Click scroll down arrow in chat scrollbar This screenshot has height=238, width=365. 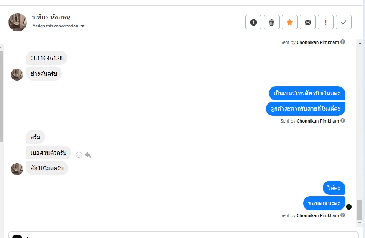360,223
